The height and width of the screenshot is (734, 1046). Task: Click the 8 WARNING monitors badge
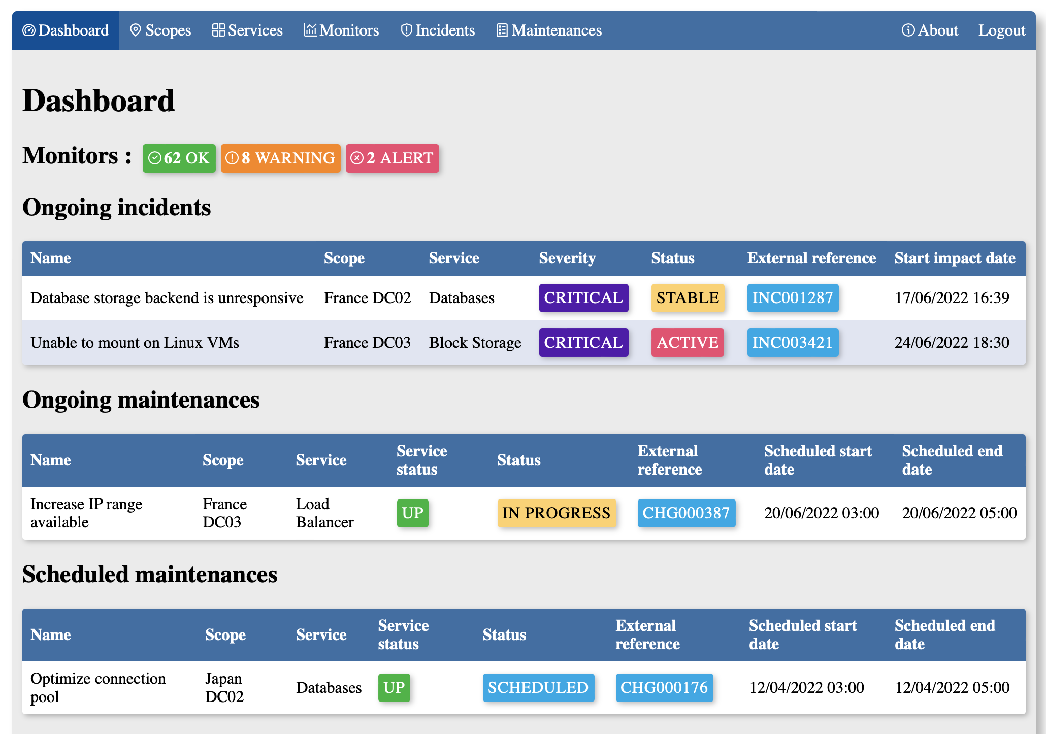click(281, 158)
